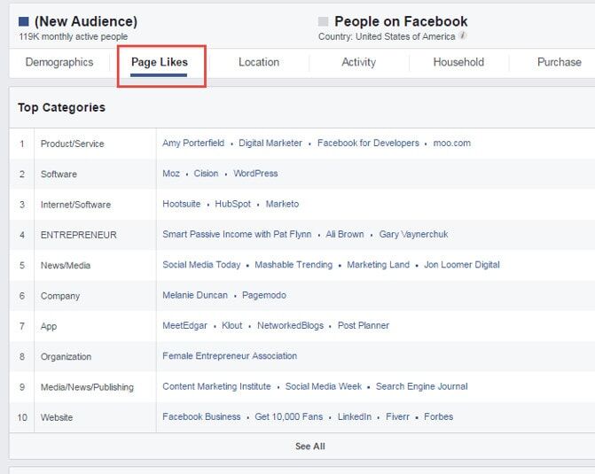The image size is (595, 474).
Task: Click the (New Audience) title
Action: 86,21
